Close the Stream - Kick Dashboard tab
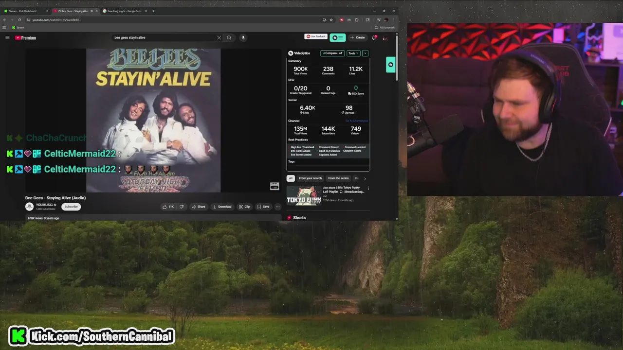Image resolution: width=623 pixels, height=350 pixels. (x=47, y=11)
